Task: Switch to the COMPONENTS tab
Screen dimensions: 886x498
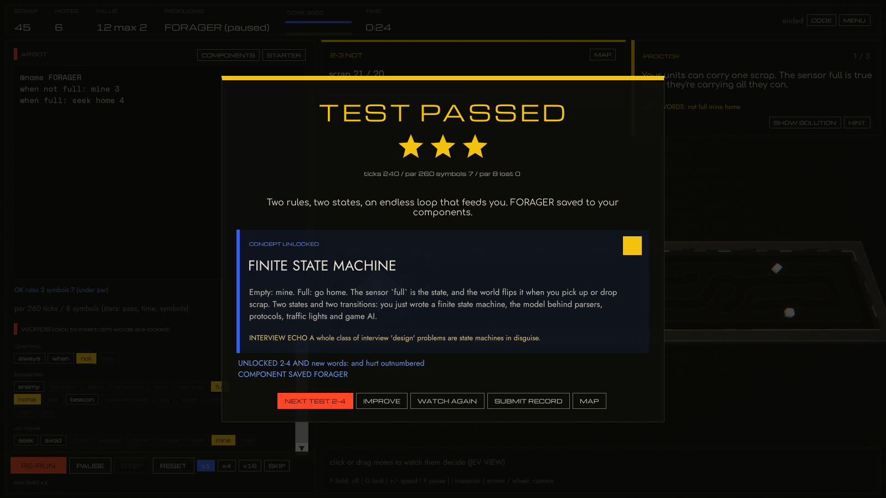Action: click(228, 55)
